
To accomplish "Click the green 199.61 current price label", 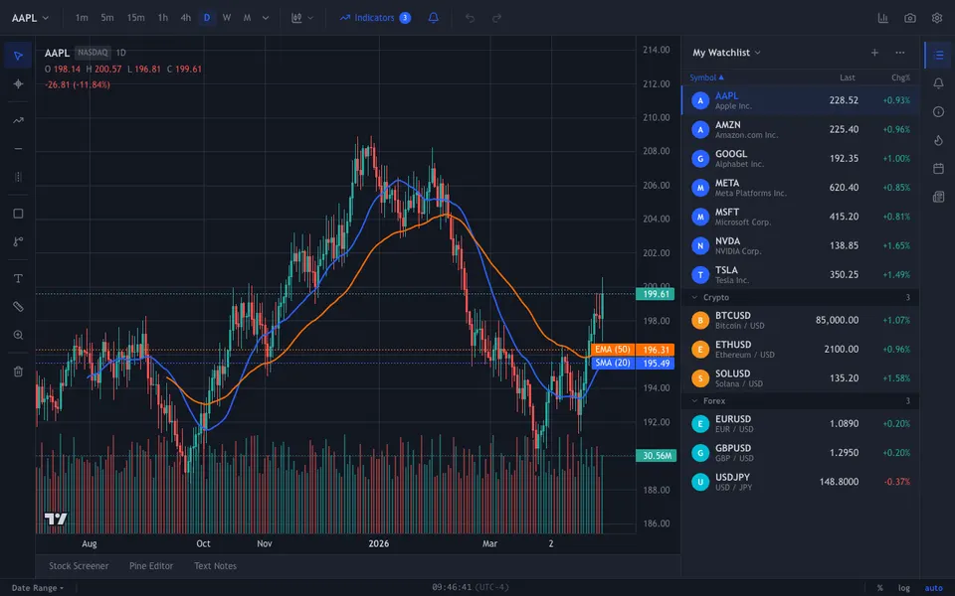I will pyautogui.click(x=656, y=294).
